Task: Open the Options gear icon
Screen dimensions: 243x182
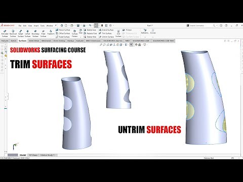Action: click(x=110, y=25)
